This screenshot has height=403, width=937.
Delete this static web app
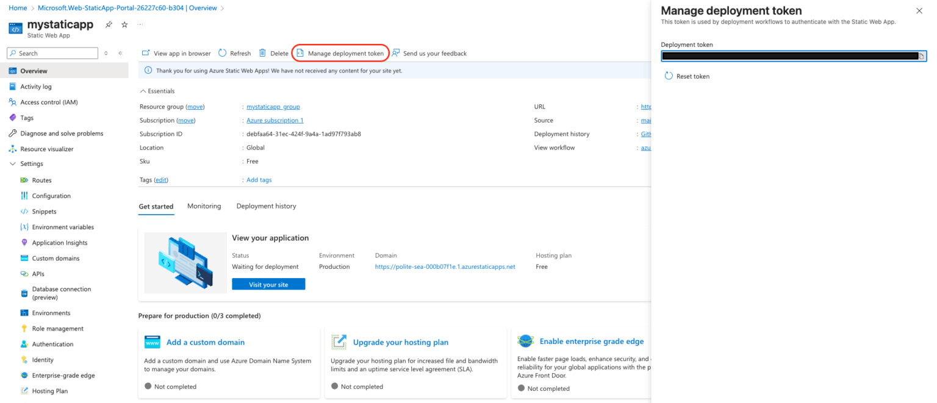(273, 53)
